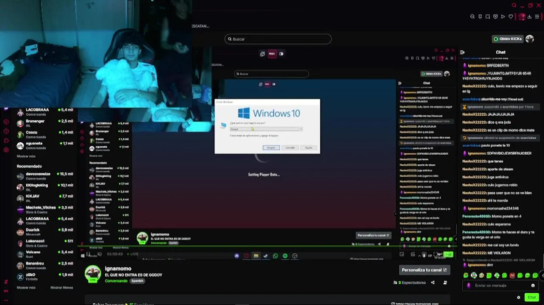Click Mostrar Menos at the bottom of Recomendado

coord(61,288)
